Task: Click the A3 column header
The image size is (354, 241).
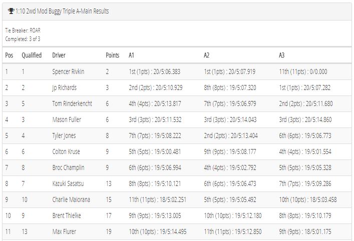Action: (x=282, y=55)
